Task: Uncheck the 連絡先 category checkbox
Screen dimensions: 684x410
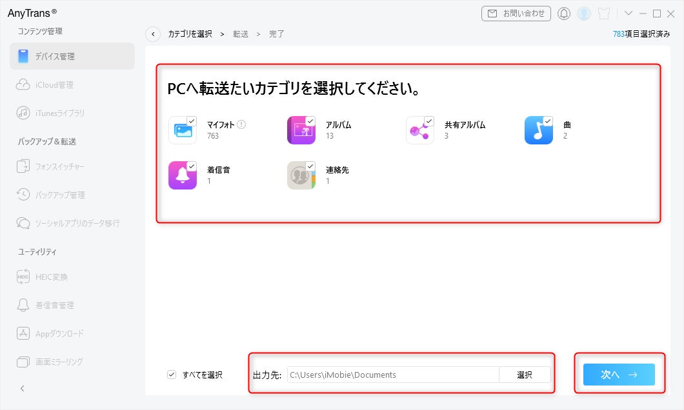Action: (x=310, y=166)
